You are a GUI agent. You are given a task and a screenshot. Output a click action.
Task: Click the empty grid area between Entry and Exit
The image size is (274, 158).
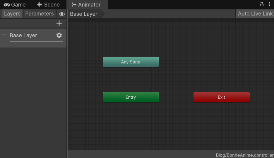tap(176, 97)
